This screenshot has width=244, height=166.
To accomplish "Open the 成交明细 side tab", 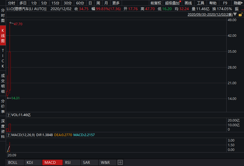I will pyautogui.click(x=3, y=83).
